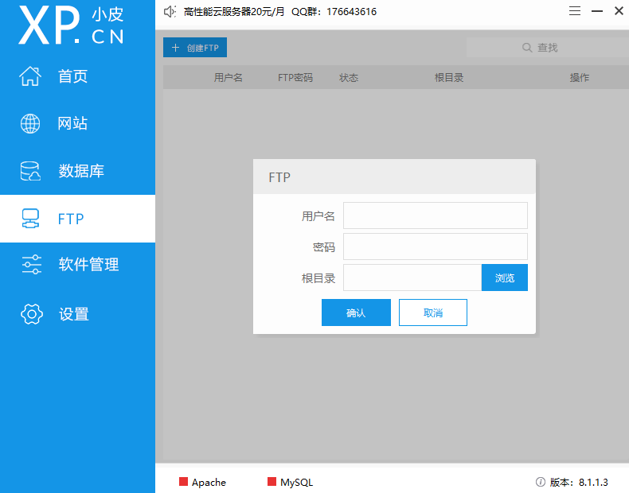Viewport: 629px width, 493px height.
Task: Click the speaker announcement icon
Action: point(169,12)
